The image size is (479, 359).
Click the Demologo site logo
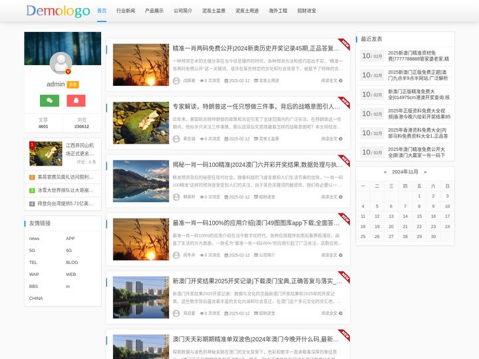pos(58,11)
